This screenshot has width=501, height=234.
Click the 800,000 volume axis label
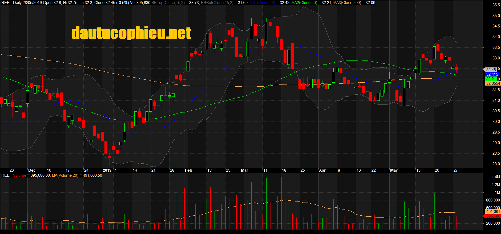point(493,200)
